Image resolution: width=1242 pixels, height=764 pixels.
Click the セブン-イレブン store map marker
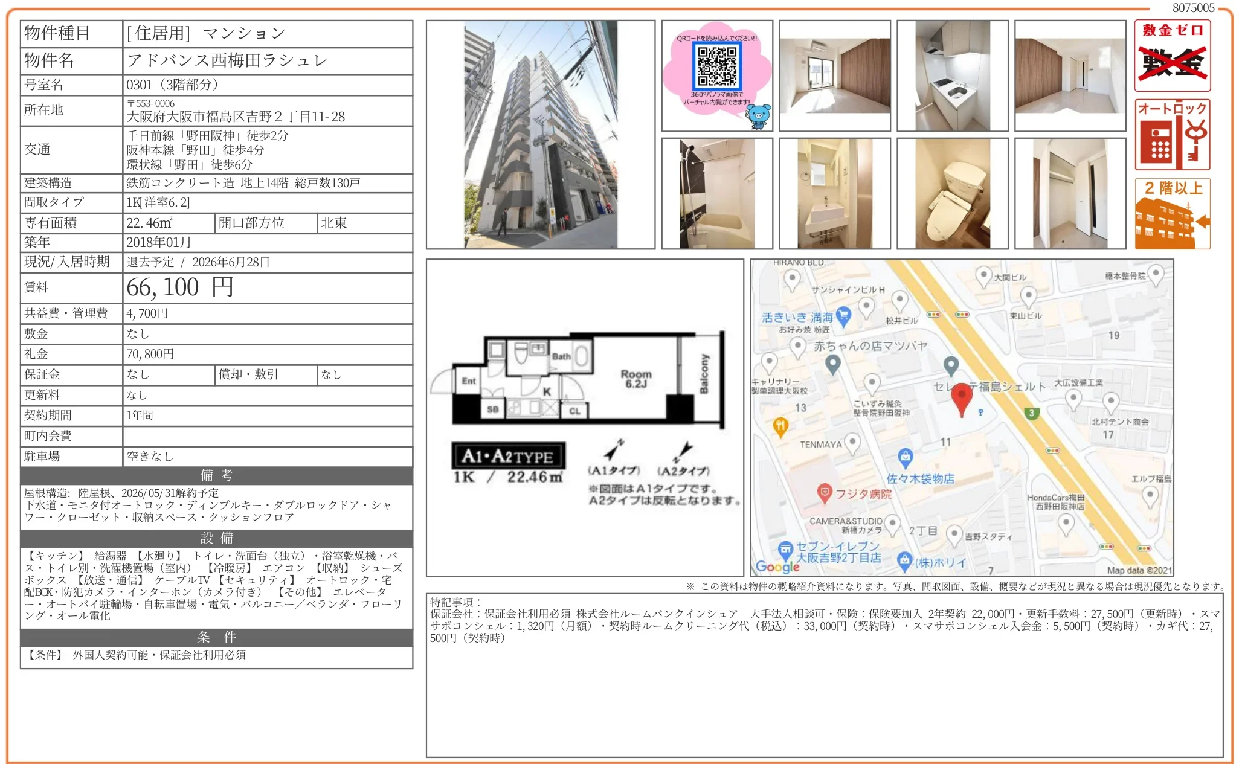[785, 549]
